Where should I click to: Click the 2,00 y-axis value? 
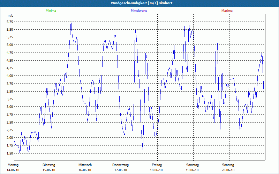10,138
